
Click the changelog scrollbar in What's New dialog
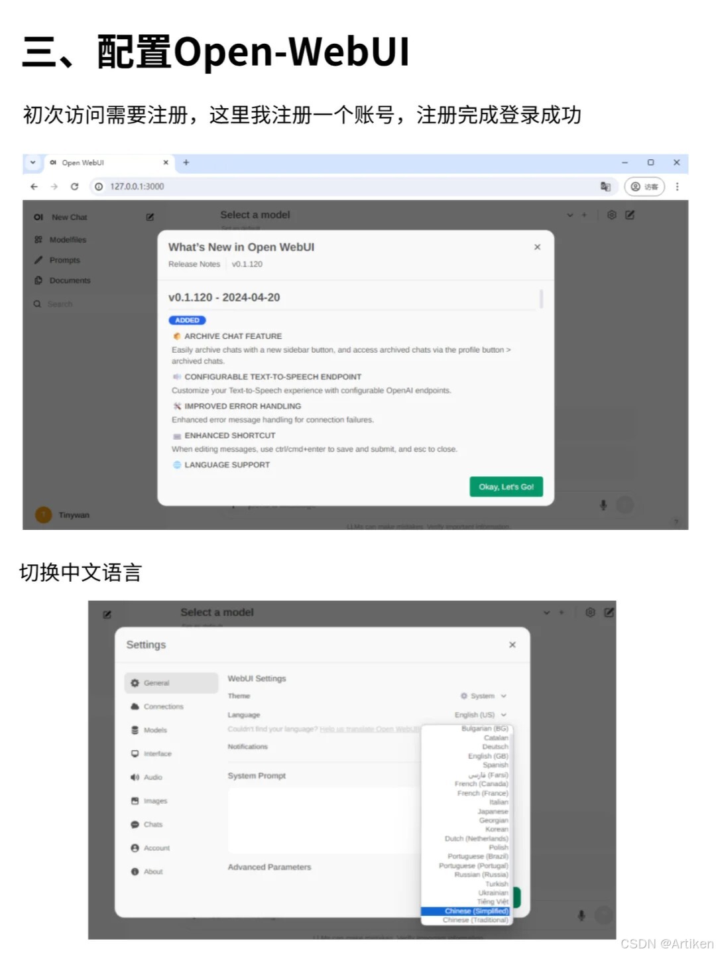pyautogui.click(x=541, y=299)
